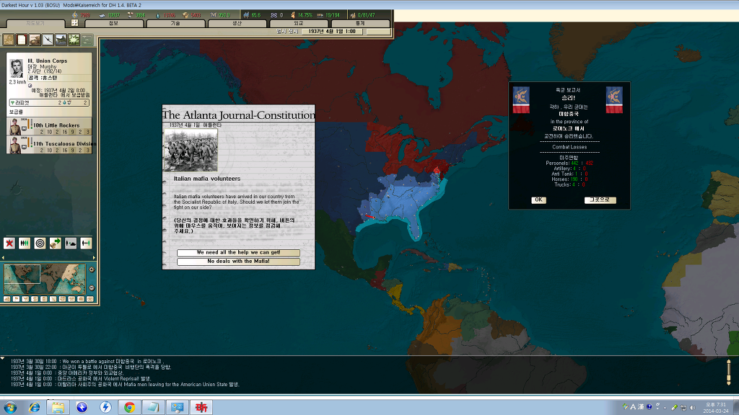Click the bullseye target order icon
The image size is (739, 415).
(40, 244)
